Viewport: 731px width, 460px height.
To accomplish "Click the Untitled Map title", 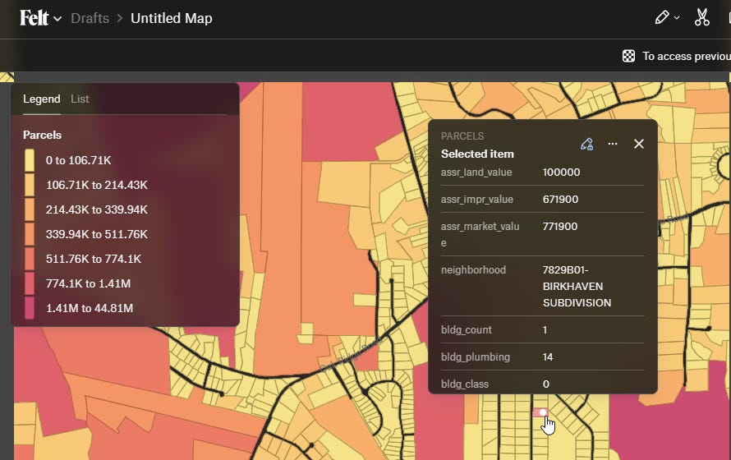I will 172,18.
